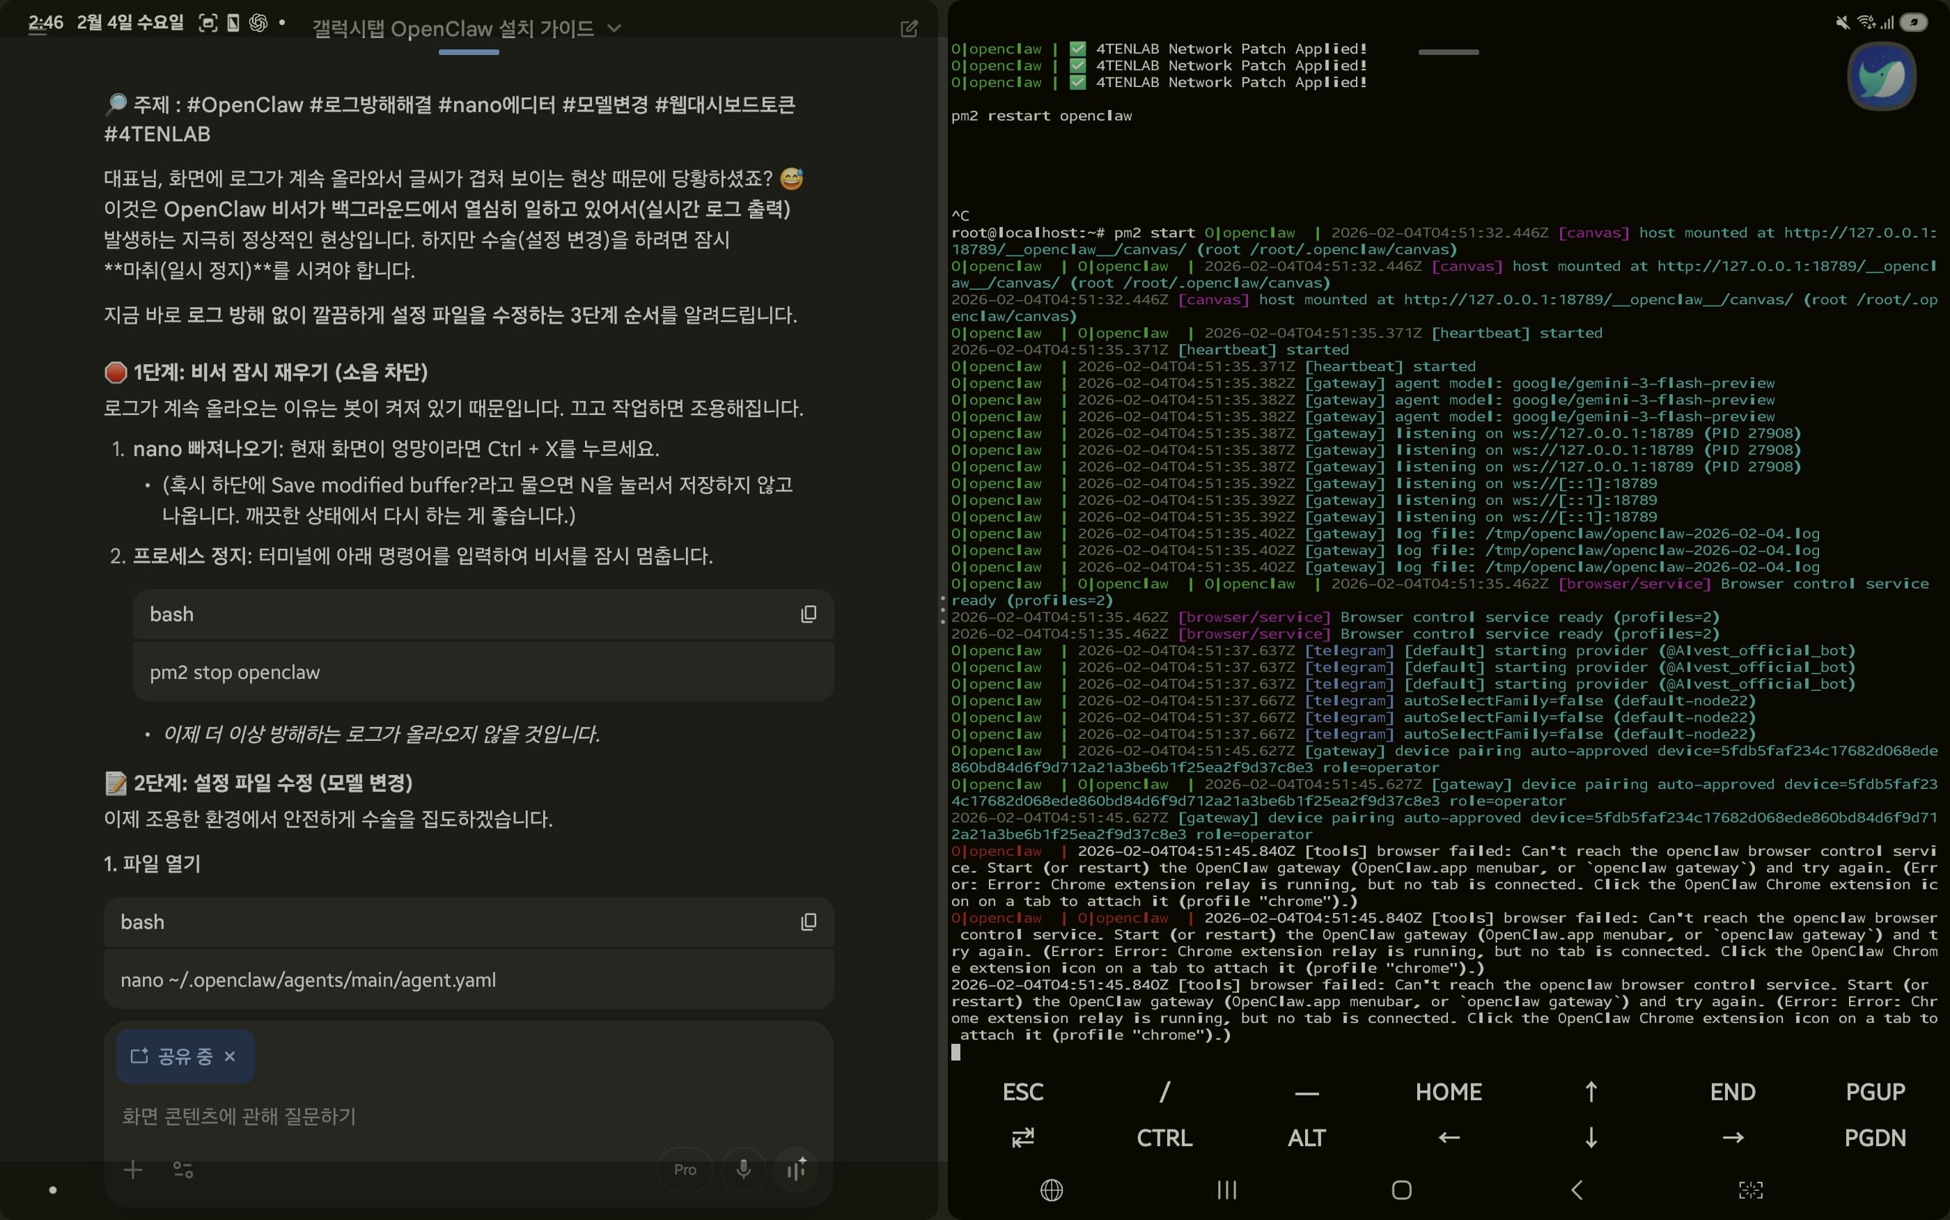Viewport: 1950px width, 1220px height.
Task: Tap the muted sound status icon
Action: [1843, 22]
